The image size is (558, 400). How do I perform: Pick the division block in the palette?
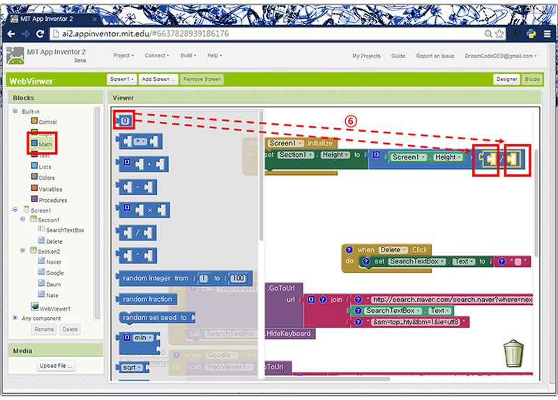137,233
